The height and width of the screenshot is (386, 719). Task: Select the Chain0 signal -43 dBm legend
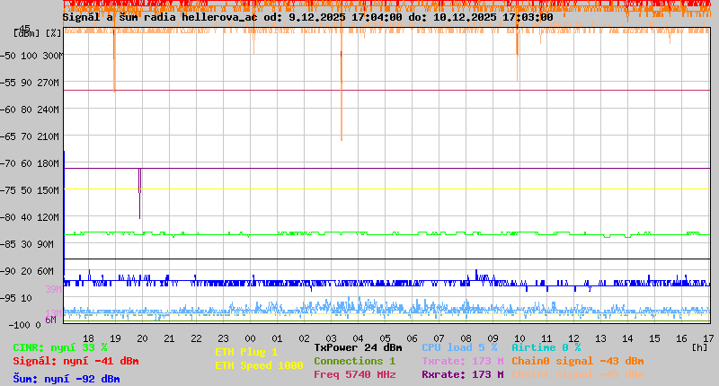click(x=578, y=361)
